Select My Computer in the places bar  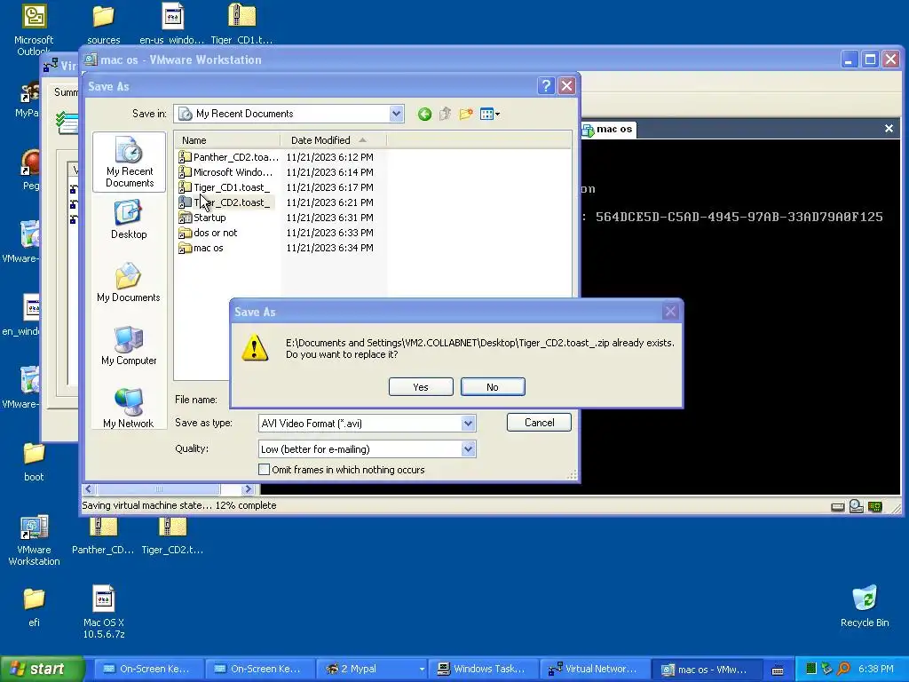pos(129,345)
